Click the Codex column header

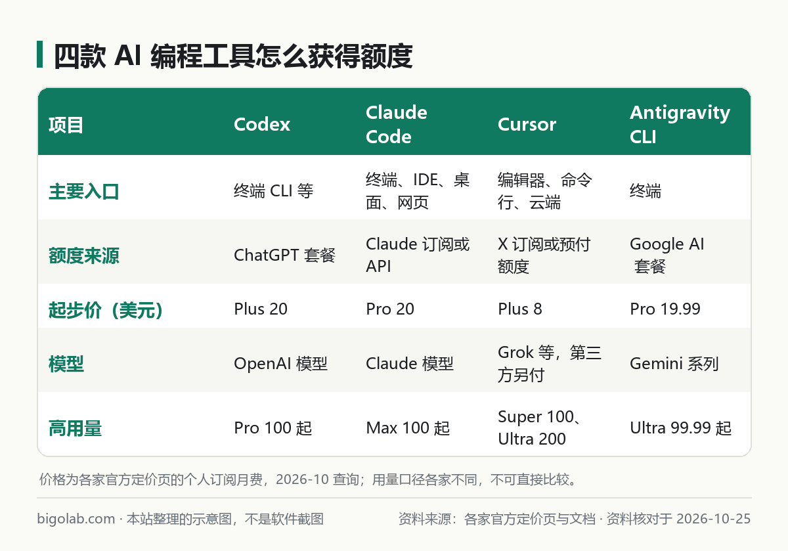point(262,125)
